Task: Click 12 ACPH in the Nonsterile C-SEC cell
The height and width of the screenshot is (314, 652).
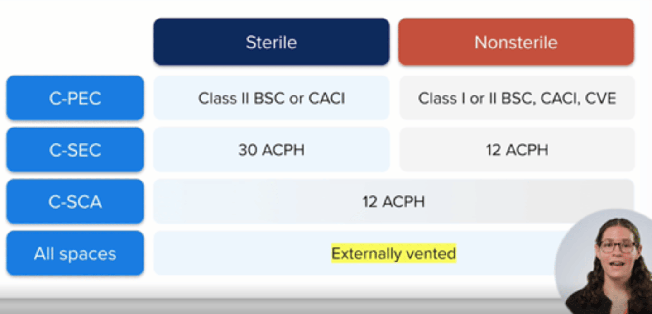Action: (x=517, y=150)
